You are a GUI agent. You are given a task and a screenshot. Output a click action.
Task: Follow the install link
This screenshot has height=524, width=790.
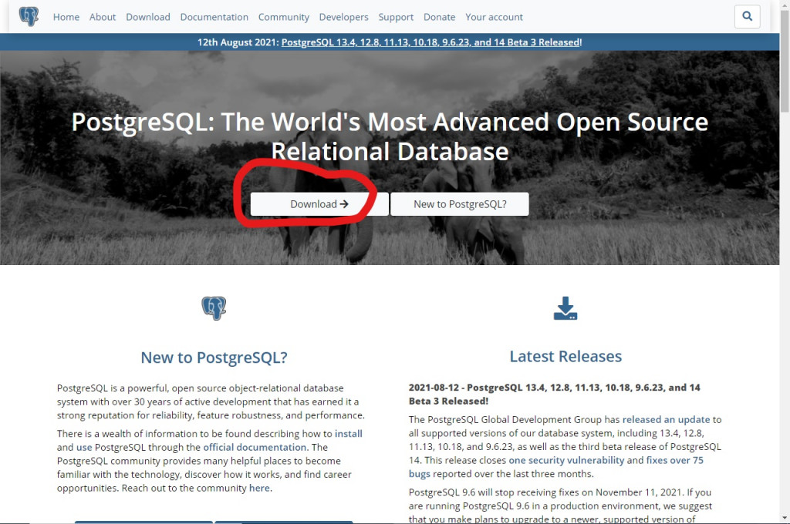point(348,433)
